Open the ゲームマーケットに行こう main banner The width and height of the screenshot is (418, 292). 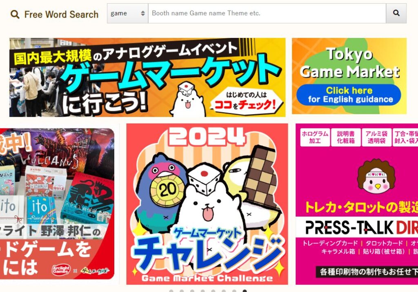147,77
